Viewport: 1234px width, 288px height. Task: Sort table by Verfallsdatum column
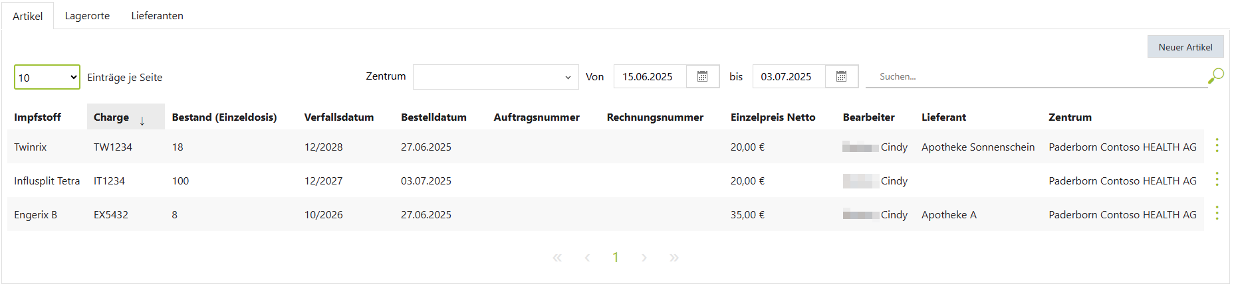tap(338, 117)
